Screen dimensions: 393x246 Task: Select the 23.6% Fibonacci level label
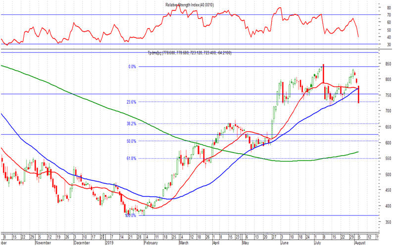pos(131,102)
